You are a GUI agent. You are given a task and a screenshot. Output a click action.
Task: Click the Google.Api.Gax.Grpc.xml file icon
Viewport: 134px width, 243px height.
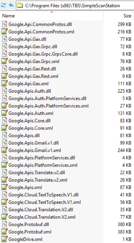tap(4, 61)
